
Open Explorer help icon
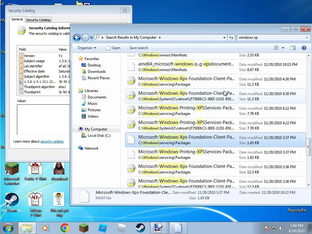pos(304,48)
